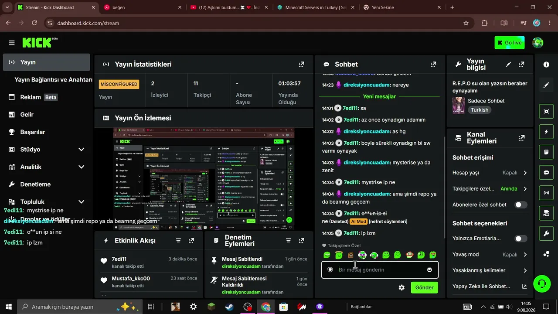Open Denetleme in the sidebar
558x314 pixels.
pos(47,184)
